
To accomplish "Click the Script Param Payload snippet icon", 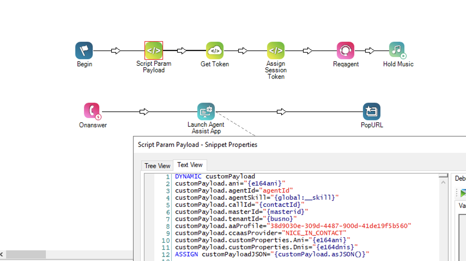I will click(154, 50).
